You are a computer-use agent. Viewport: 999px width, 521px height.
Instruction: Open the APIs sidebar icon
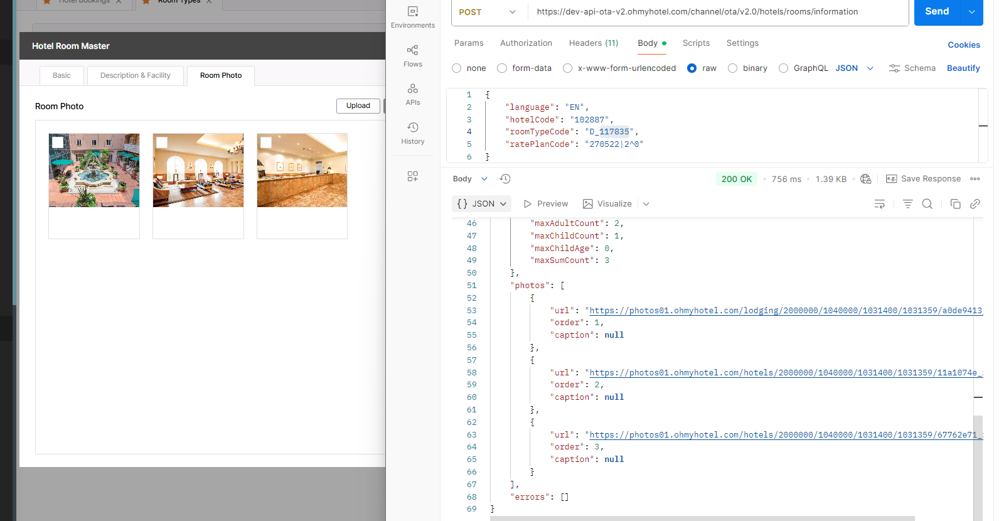tap(412, 94)
